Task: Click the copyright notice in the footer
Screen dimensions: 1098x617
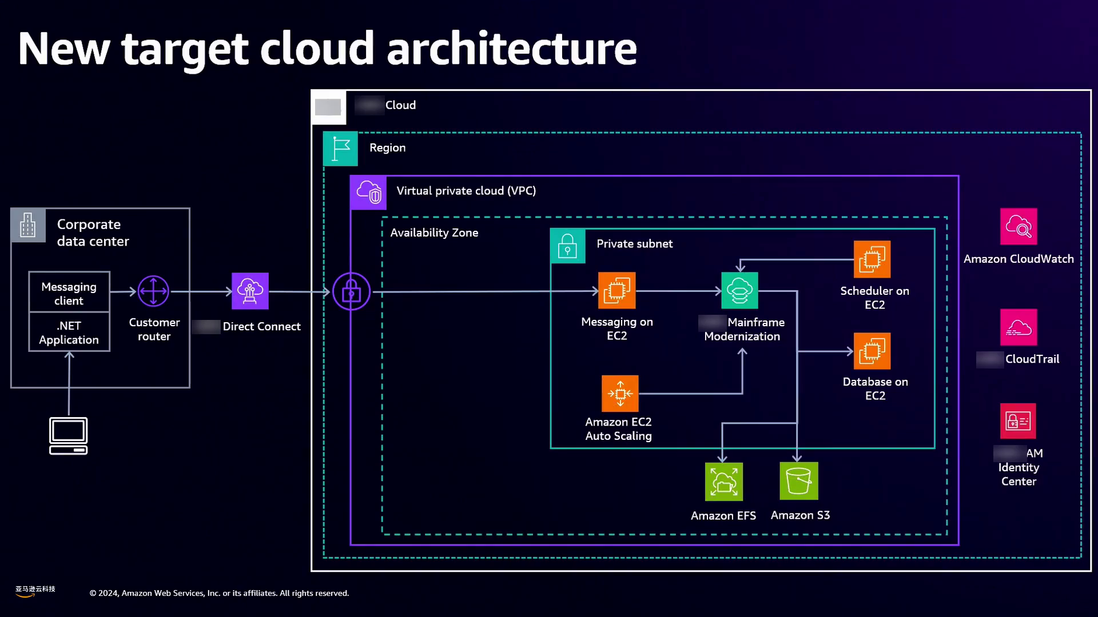Action: (219, 593)
